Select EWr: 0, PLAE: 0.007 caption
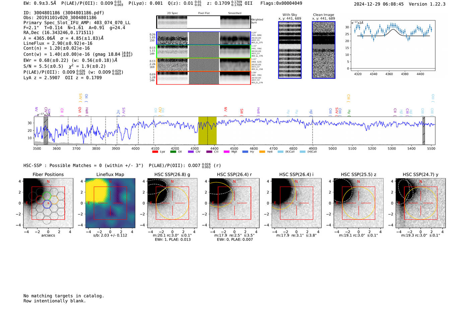The height and width of the screenshot is (319, 469). (234, 239)
